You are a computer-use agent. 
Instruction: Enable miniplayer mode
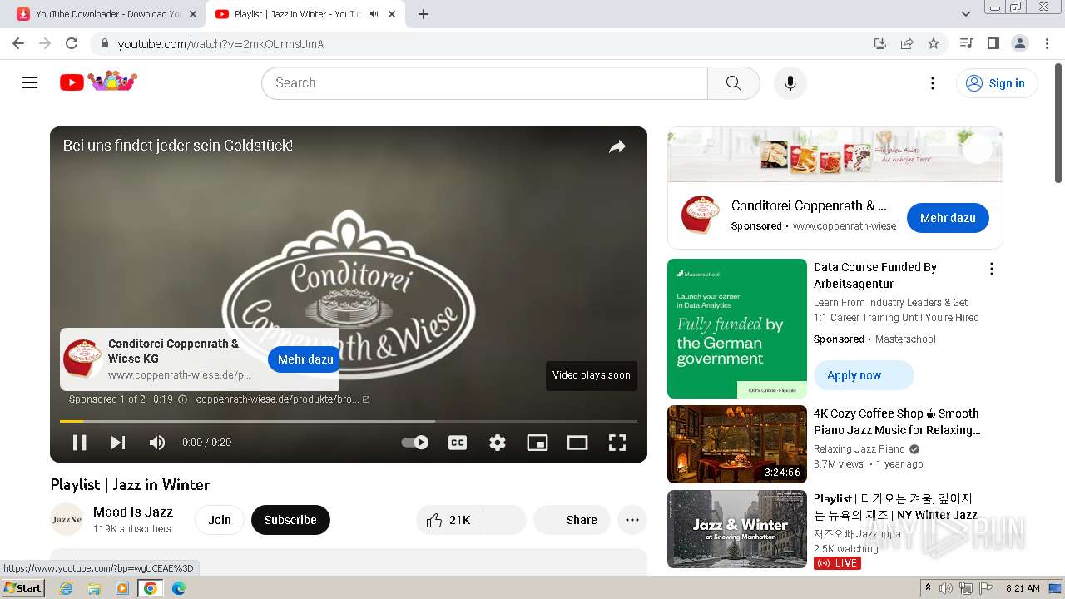[x=537, y=443]
